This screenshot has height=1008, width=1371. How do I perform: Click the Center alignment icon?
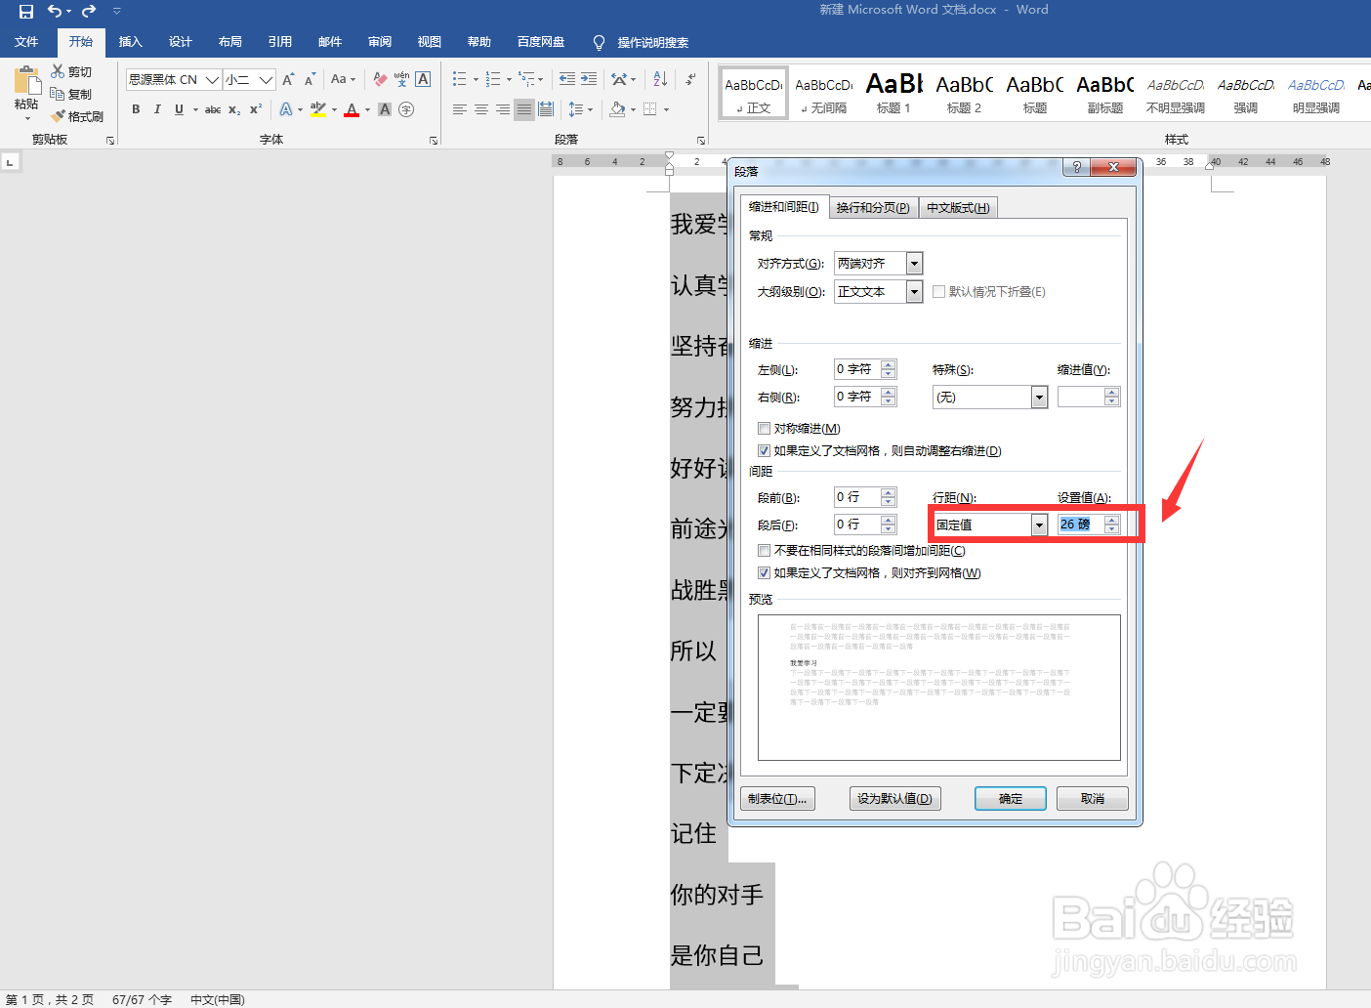481,109
